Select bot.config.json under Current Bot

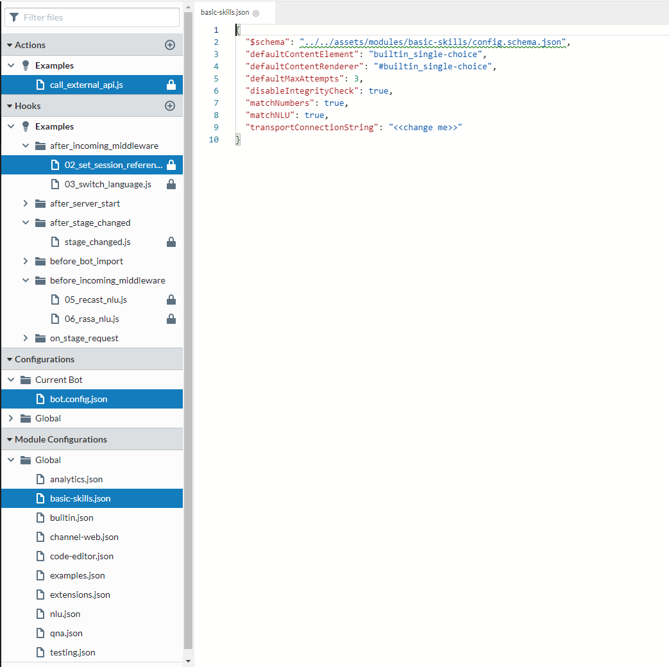click(79, 399)
